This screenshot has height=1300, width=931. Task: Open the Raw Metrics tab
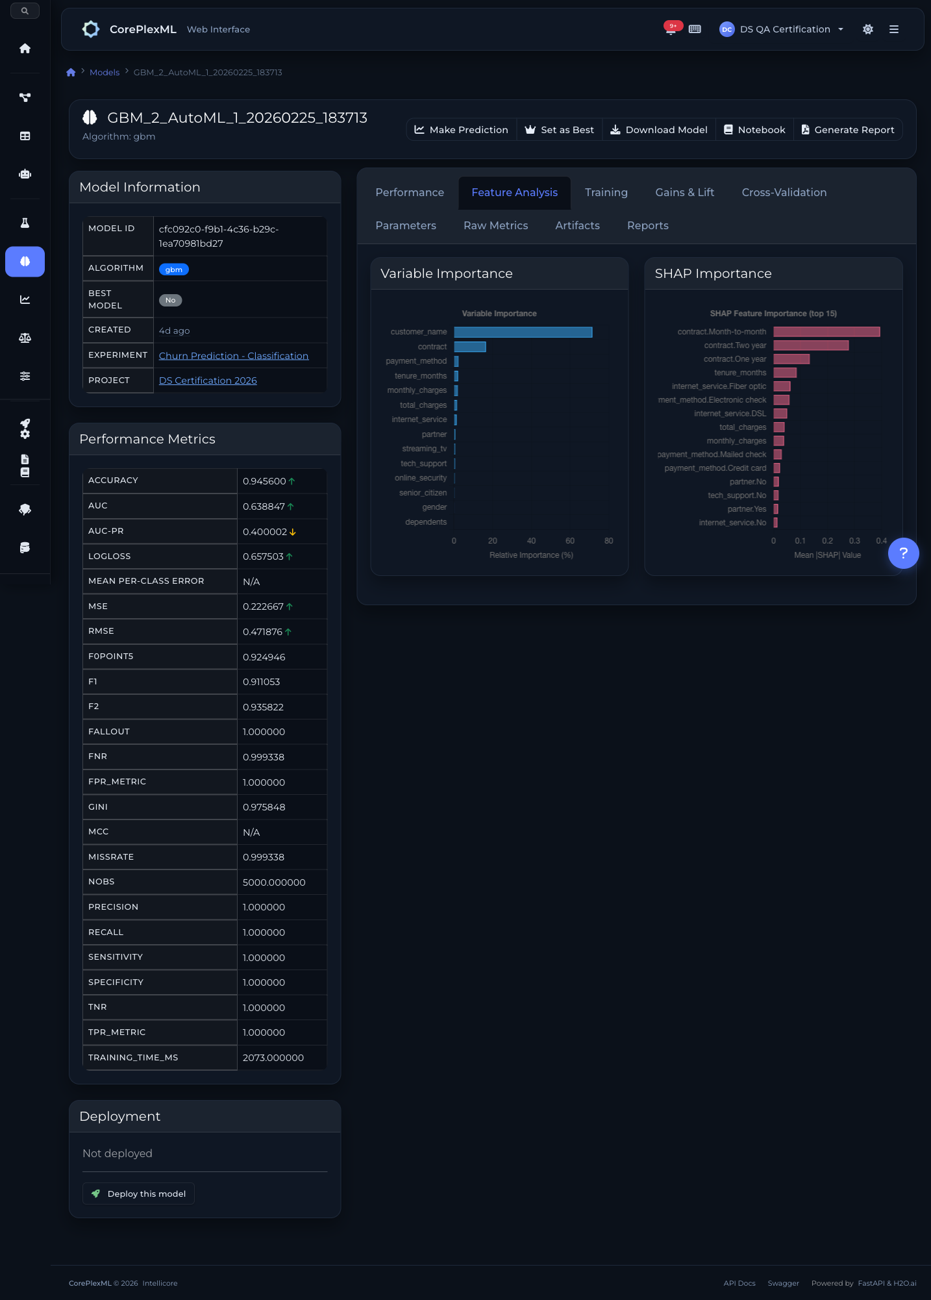[495, 225]
